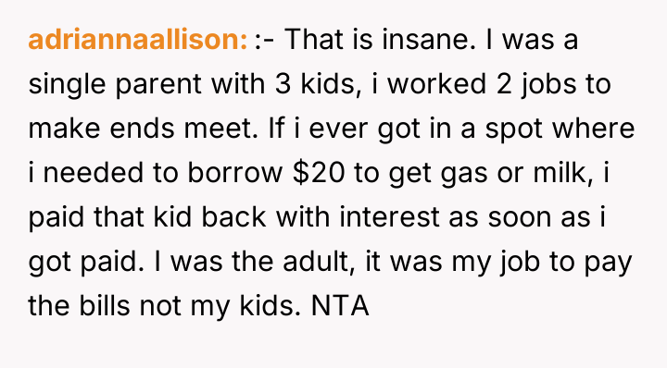Click the word "bills" in the last line
The width and height of the screenshot is (667, 368).
click(x=104, y=306)
